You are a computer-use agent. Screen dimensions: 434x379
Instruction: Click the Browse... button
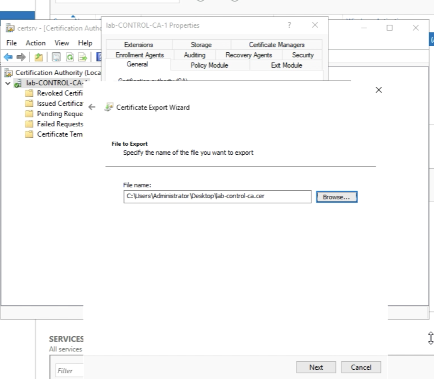click(x=336, y=197)
